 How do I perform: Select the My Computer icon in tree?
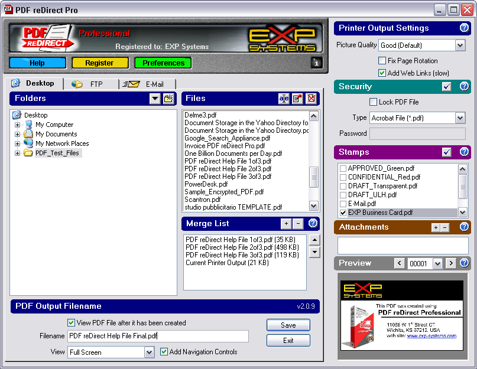click(29, 125)
